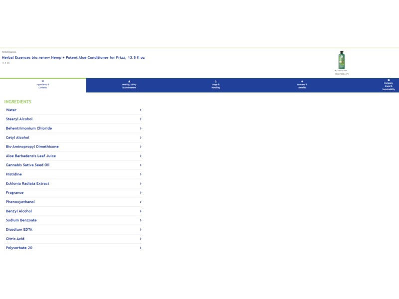Expand the Stearyl Alcohol chevron arrow

(141, 119)
